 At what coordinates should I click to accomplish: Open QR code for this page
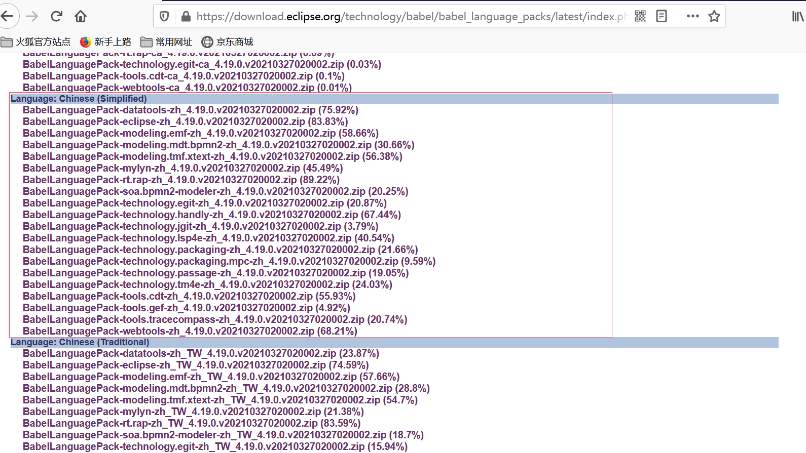(640, 16)
